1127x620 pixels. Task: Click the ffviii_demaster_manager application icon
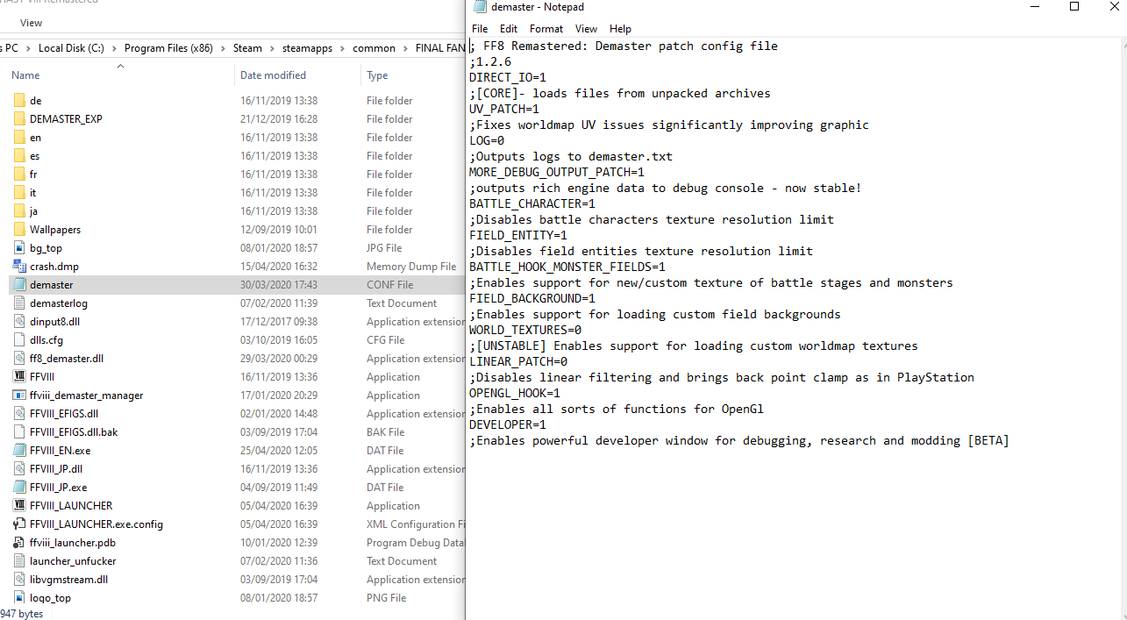(19, 395)
